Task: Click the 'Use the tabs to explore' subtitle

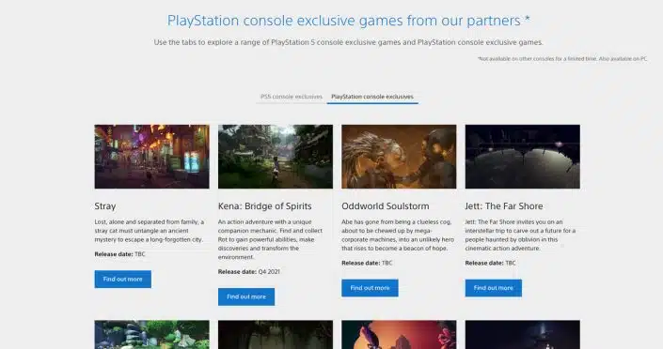Action: click(x=348, y=42)
